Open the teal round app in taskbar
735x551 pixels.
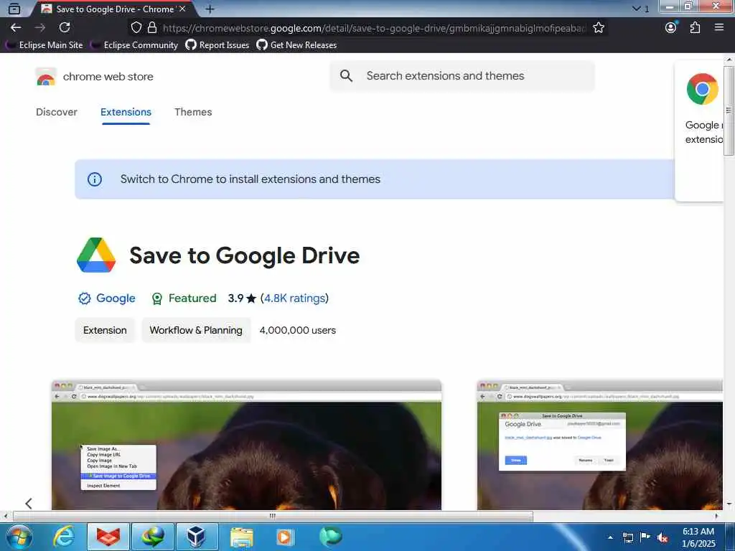point(331,537)
